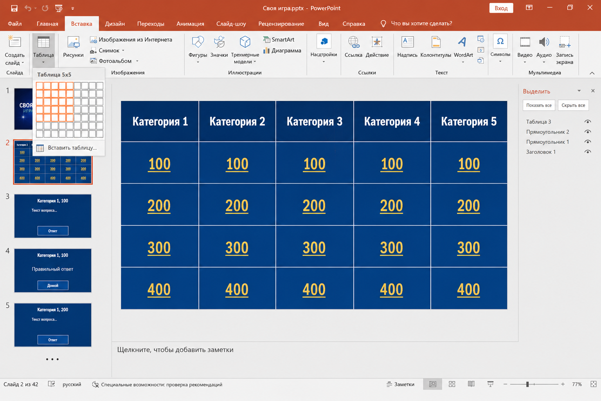Click the Рисунки (Pictures) icon
Viewport: 601px width, 401px height.
[73, 42]
